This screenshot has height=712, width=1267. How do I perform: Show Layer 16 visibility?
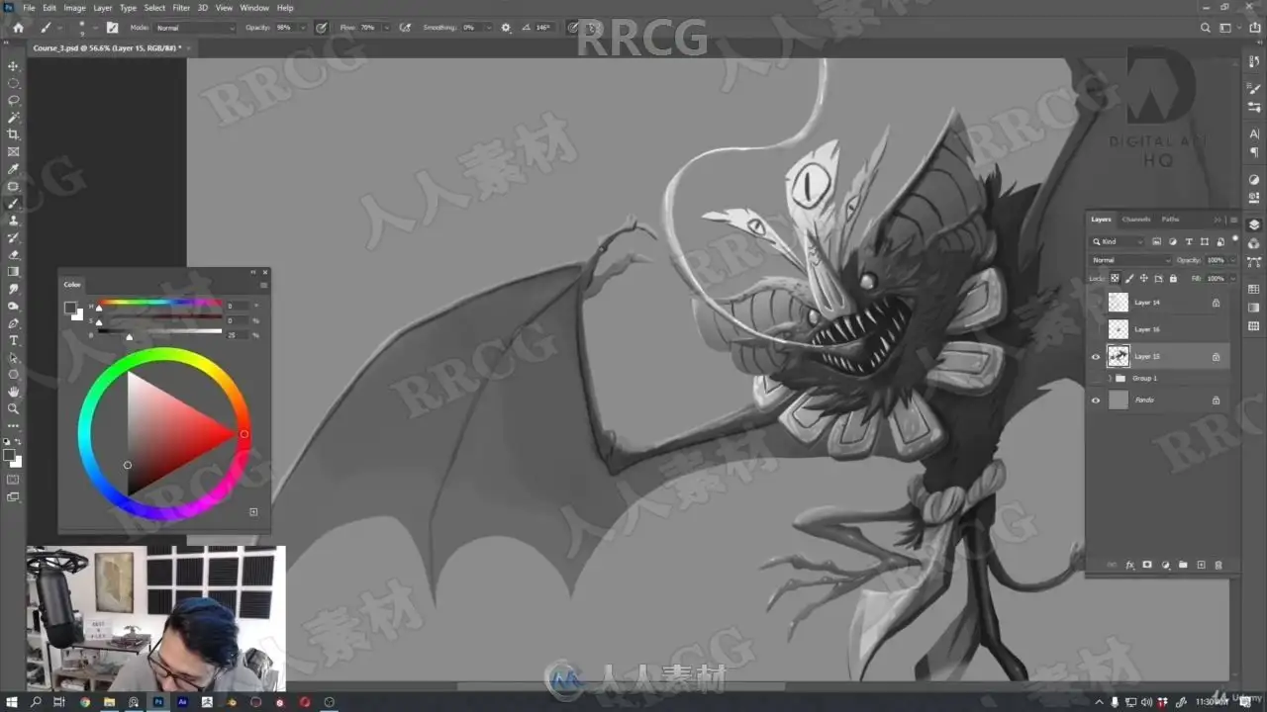pyautogui.click(x=1096, y=329)
